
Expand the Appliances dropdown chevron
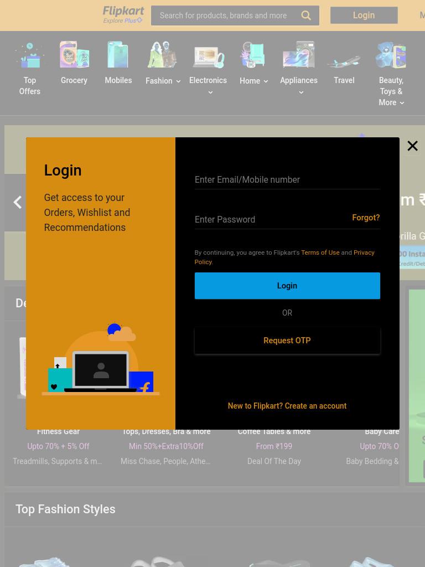[301, 92]
